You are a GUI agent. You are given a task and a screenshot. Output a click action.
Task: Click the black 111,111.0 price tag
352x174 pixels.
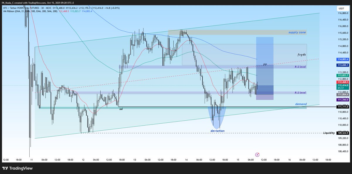coord(343,107)
